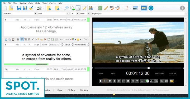Open the Subtitle menu
The width and height of the screenshot is (190, 99).
click(23, 3)
